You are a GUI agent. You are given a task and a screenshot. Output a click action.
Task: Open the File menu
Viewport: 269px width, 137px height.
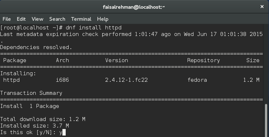[7, 19]
